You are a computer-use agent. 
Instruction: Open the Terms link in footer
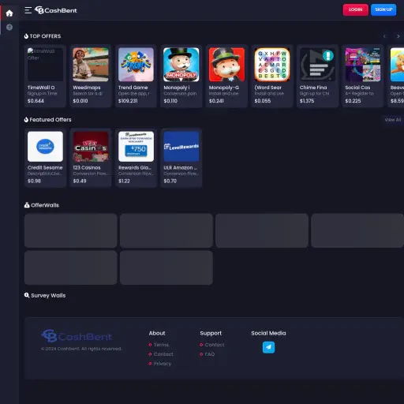pyautogui.click(x=161, y=345)
